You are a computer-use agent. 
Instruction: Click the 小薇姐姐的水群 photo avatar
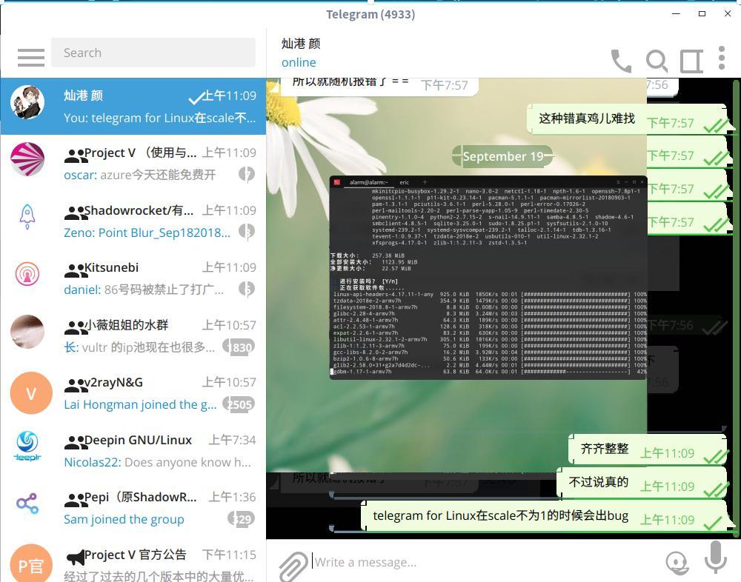click(x=27, y=332)
